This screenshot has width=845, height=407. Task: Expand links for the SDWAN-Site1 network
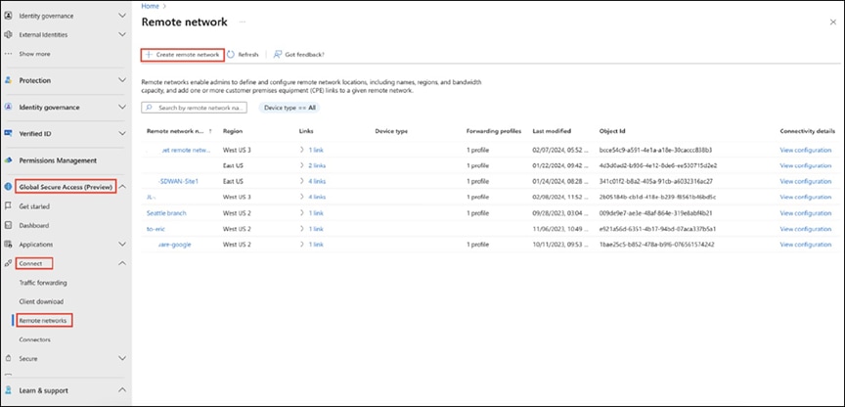pyautogui.click(x=302, y=181)
